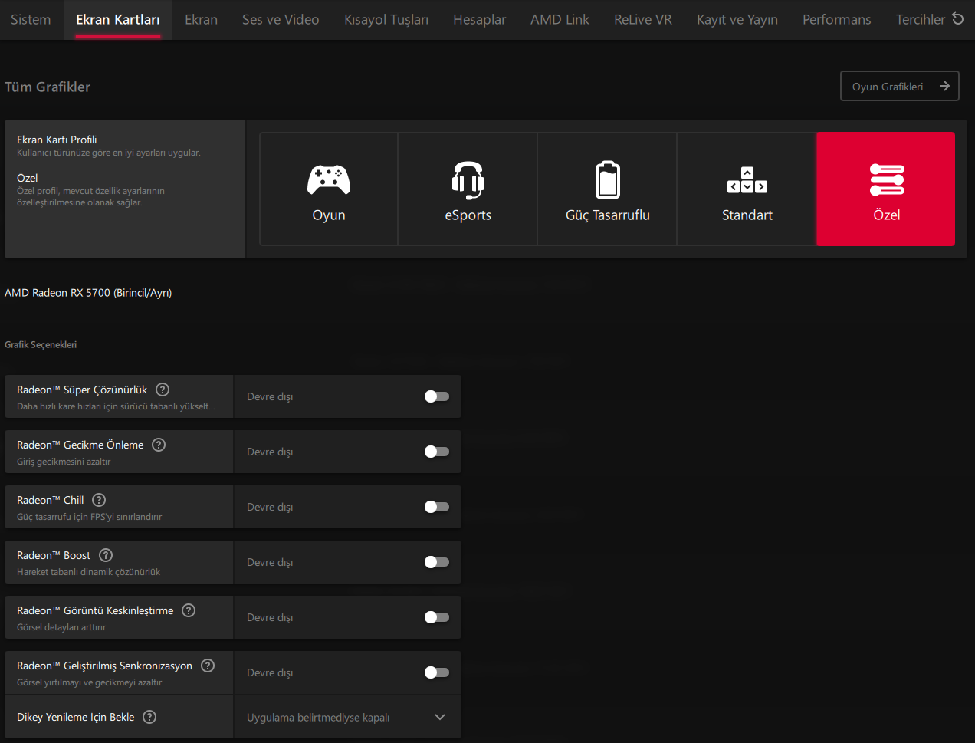Open the AMD Link tab
Screen dimensions: 975x743
pyautogui.click(x=560, y=19)
